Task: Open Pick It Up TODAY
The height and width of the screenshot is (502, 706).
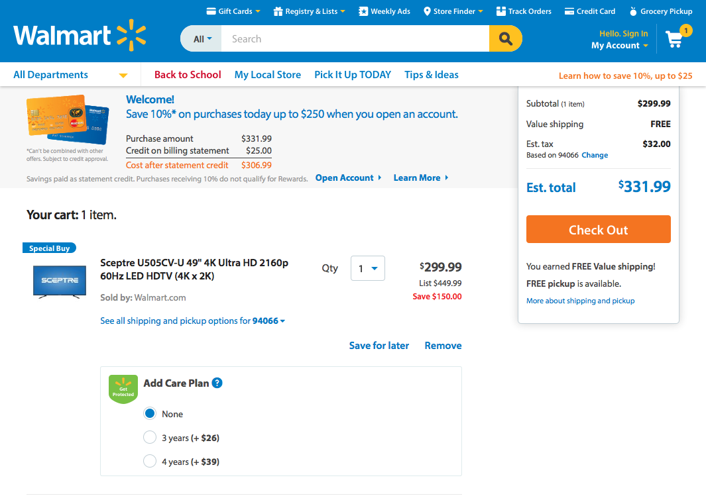Action: click(x=353, y=75)
